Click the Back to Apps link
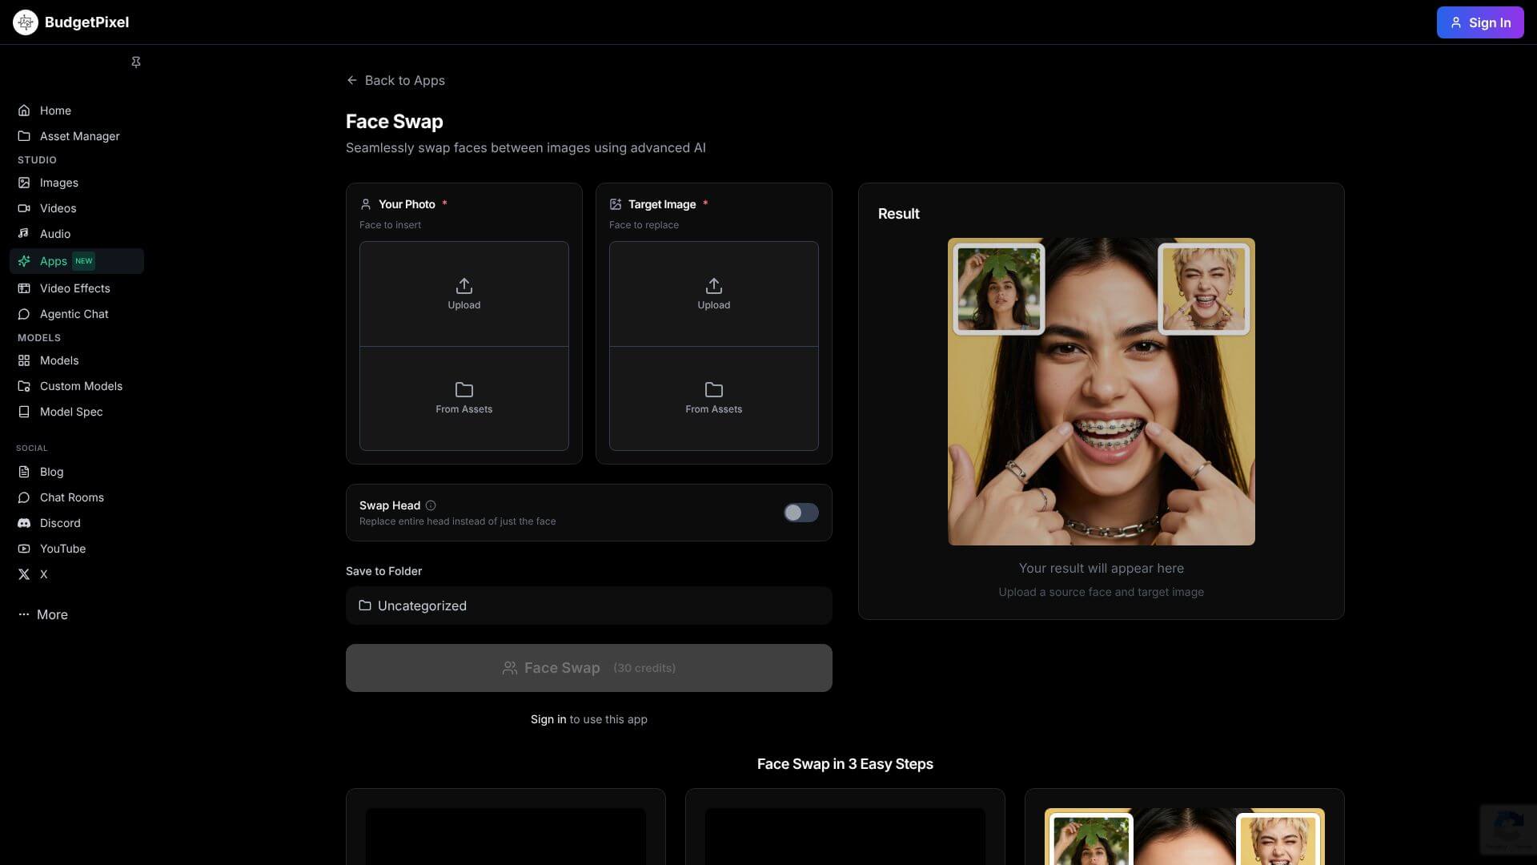This screenshot has width=1537, height=865. 395,80
